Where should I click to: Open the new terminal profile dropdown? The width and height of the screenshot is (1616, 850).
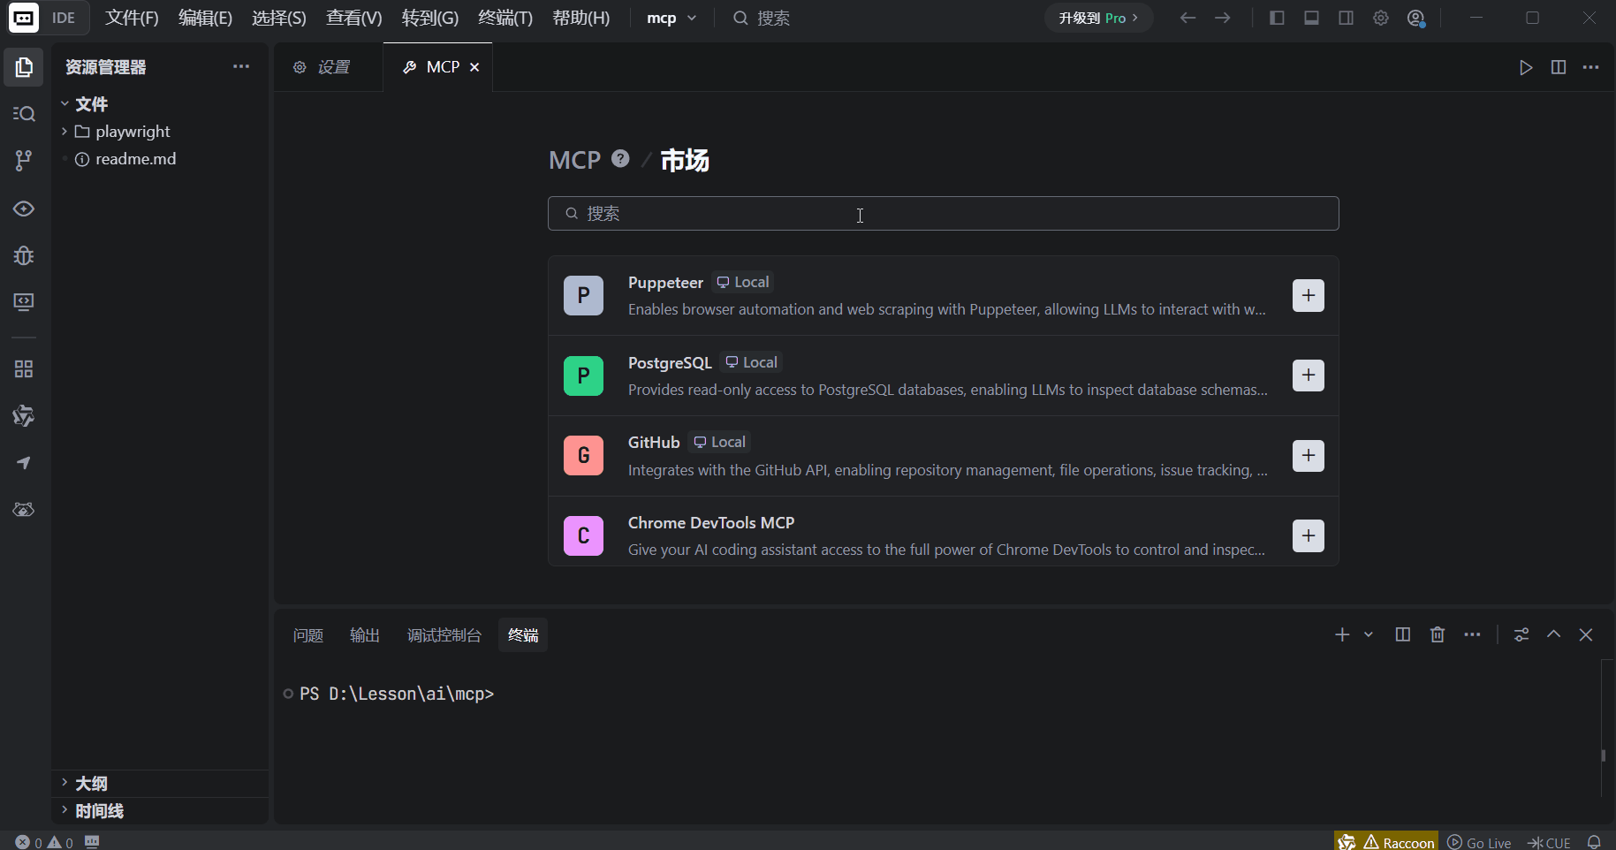(x=1369, y=635)
